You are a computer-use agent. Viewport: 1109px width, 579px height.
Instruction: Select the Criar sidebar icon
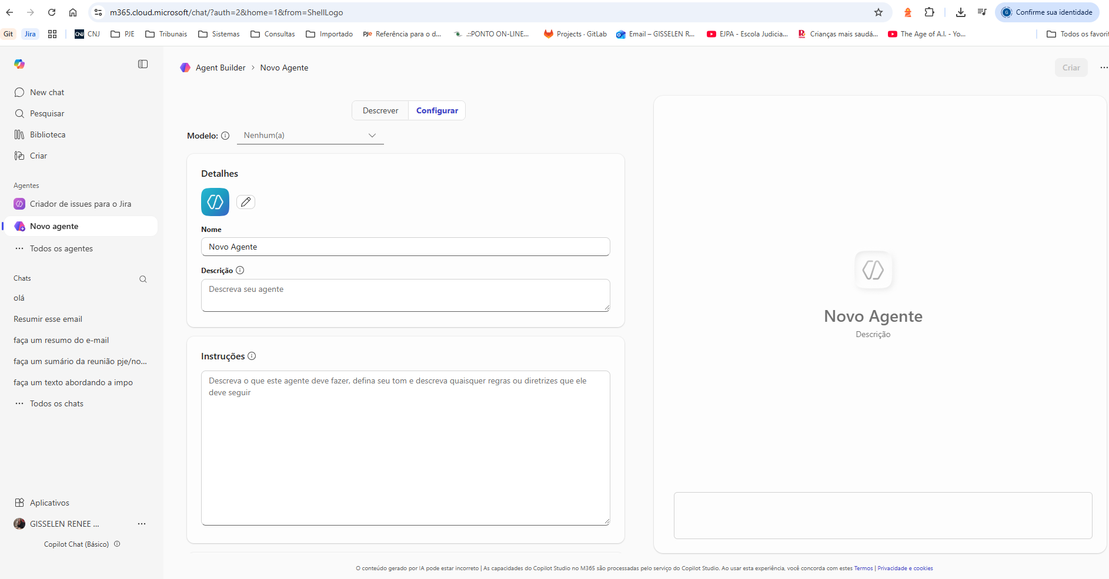(x=20, y=156)
